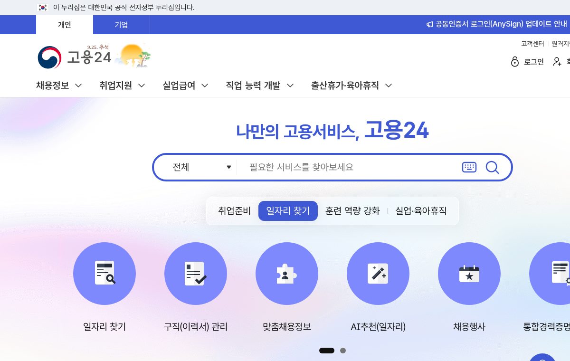The width and height of the screenshot is (570, 361).
Task: Open the 채용정보 menu
Action: (x=53, y=85)
